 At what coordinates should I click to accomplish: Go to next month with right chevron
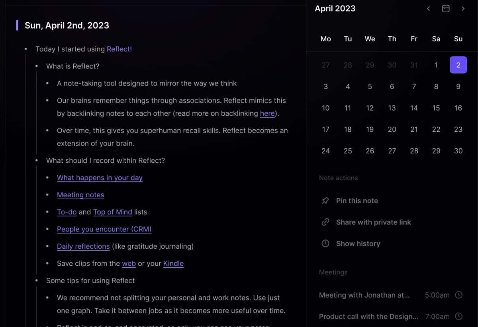click(463, 8)
